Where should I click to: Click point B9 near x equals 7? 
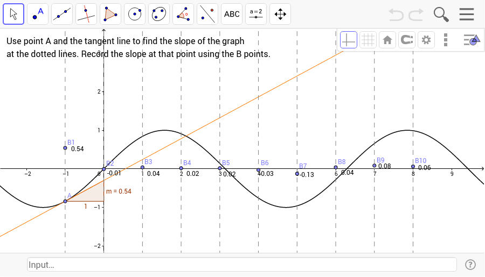pyautogui.click(x=375, y=166)
